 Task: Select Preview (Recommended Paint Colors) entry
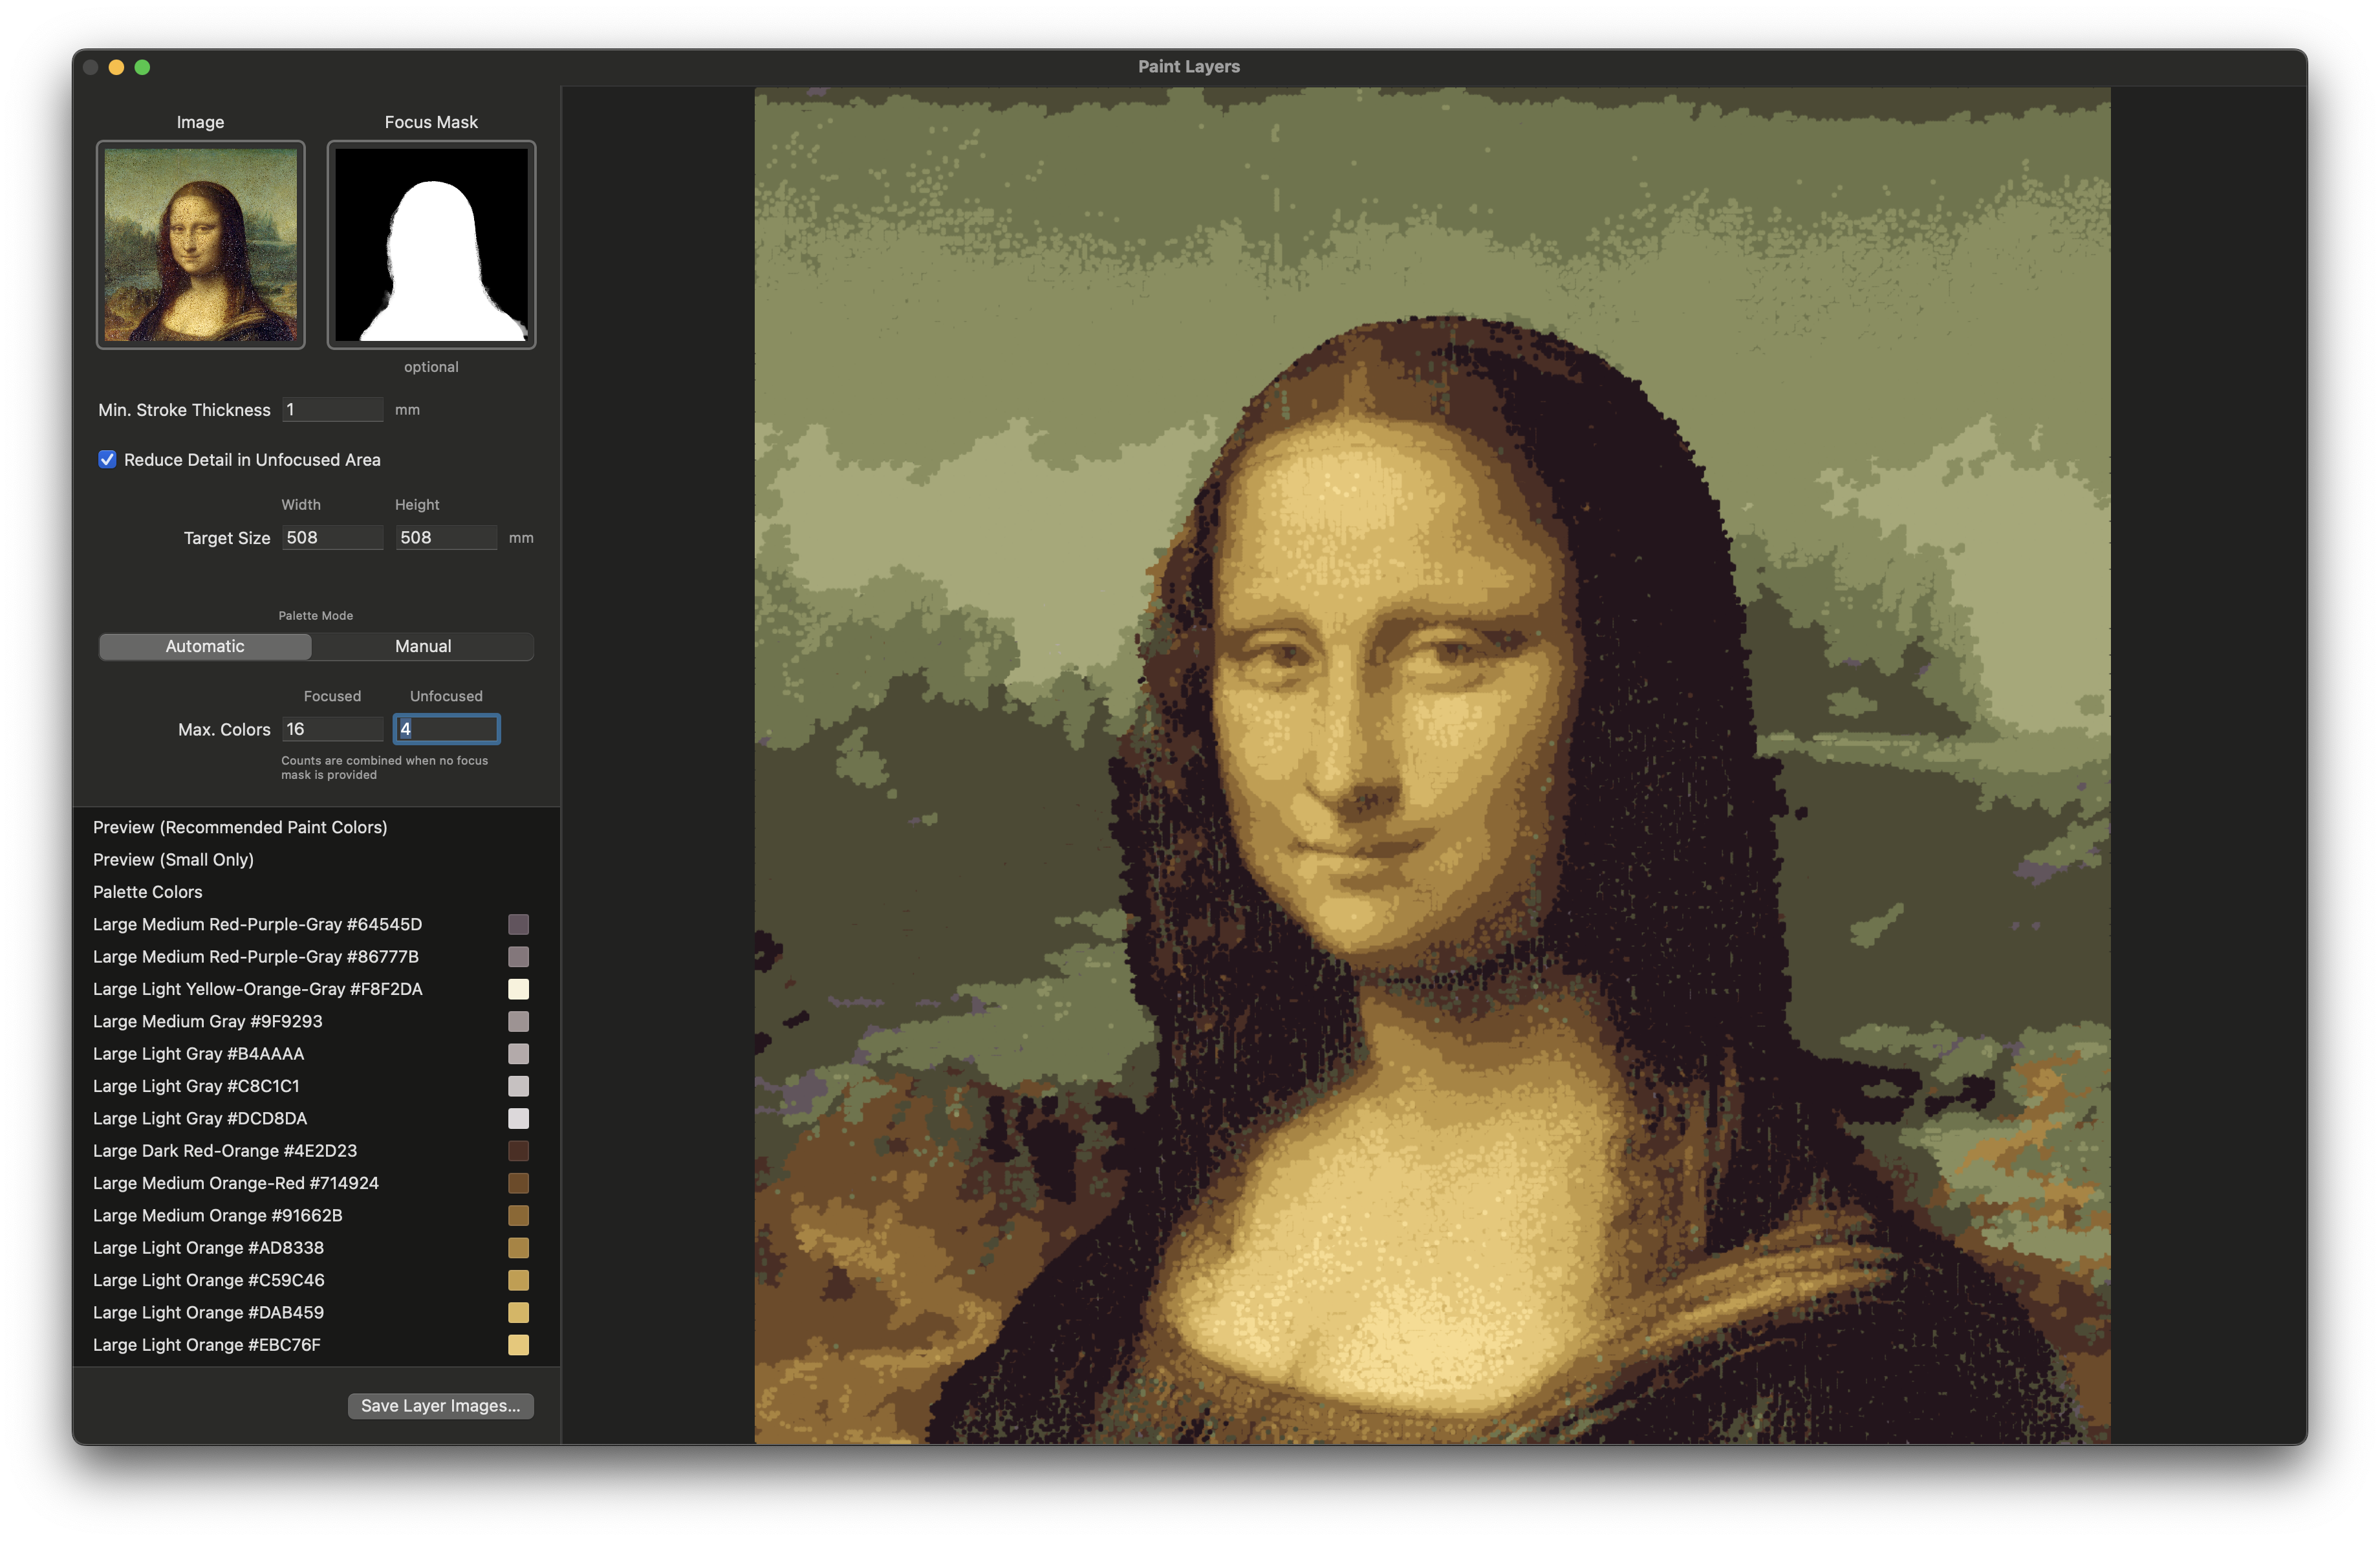click(240, 827)
